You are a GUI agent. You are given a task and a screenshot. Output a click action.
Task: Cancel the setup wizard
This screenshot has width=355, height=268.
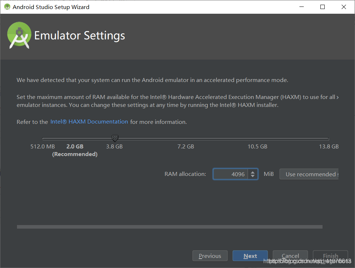[290, 256]
